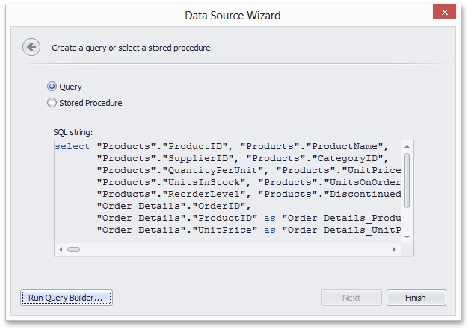This screenshot has height=332, width=471.
Task: Place cursor on the blue select keyword
Action: pyautogui.click(x=73, y=146)
